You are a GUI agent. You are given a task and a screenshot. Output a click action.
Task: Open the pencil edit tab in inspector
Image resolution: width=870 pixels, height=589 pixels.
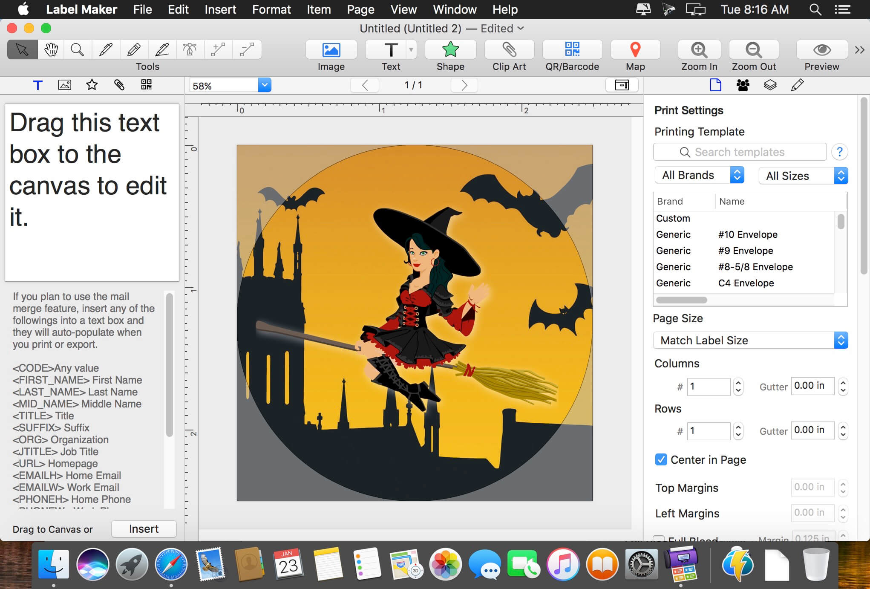point(797,85)
